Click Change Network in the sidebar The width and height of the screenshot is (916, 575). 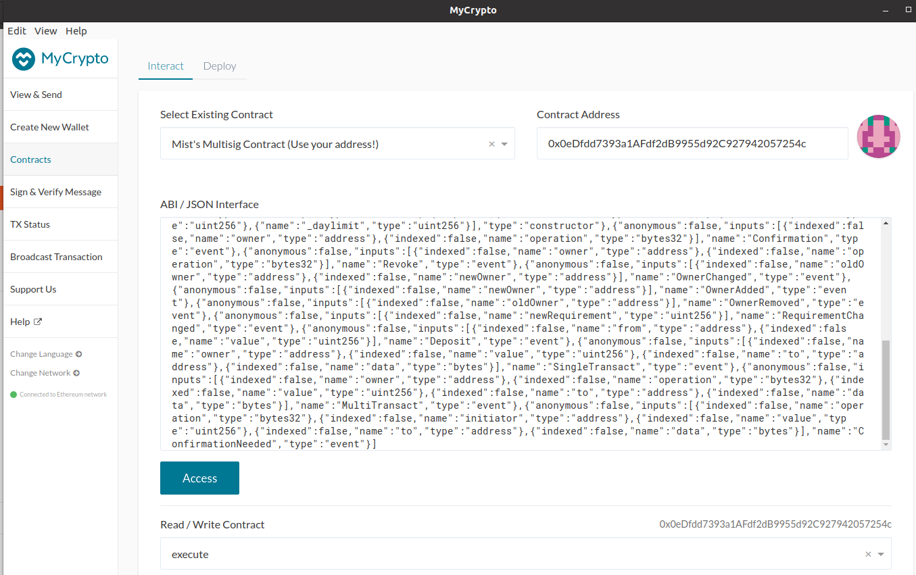41,373
